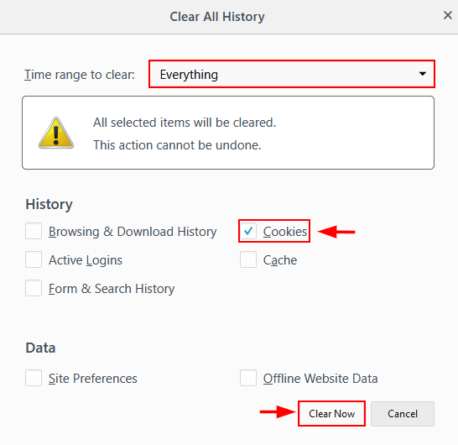Click the Time range to clear label
The image size is (458, 445).
[x=80, y=75]
